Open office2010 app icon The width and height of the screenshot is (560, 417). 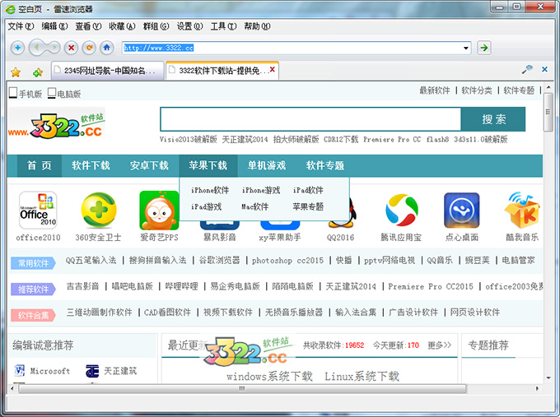tap(38, 210)
